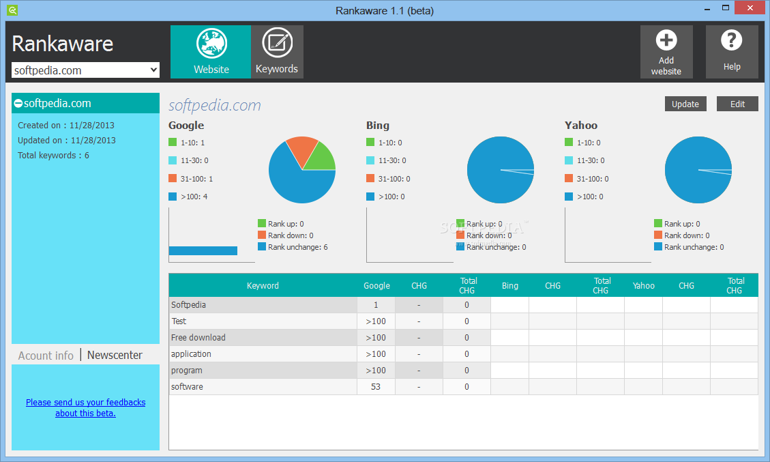Maximize the Rankaware window
The height and width of the screenshot is (462, 770).
point(725,8)
